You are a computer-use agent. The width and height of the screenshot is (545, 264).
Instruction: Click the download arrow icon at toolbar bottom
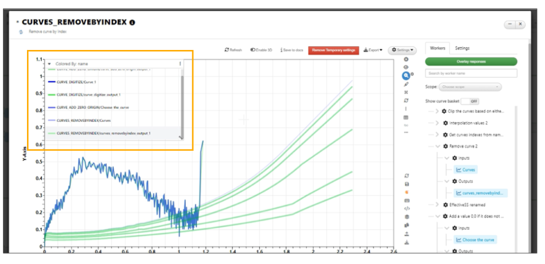pyautogui.click(x=407, y=242)
